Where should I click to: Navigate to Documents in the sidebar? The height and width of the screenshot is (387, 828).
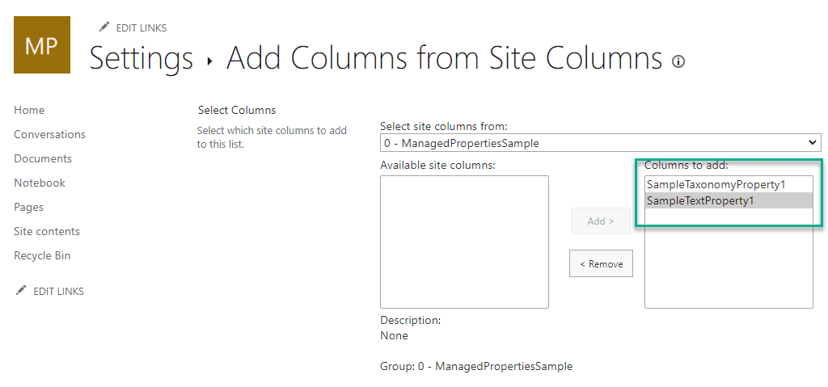point(43,158)
